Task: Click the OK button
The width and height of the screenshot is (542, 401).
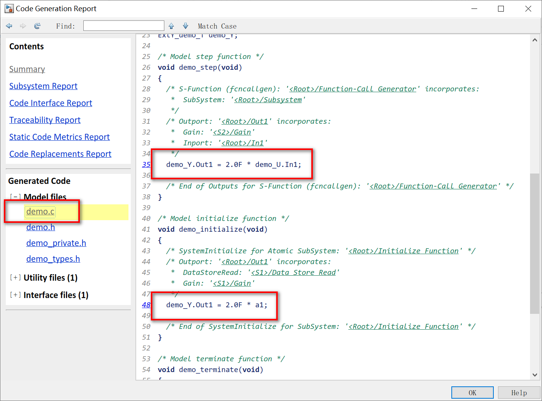Action: pyautogui.click(x=473, y=393)
